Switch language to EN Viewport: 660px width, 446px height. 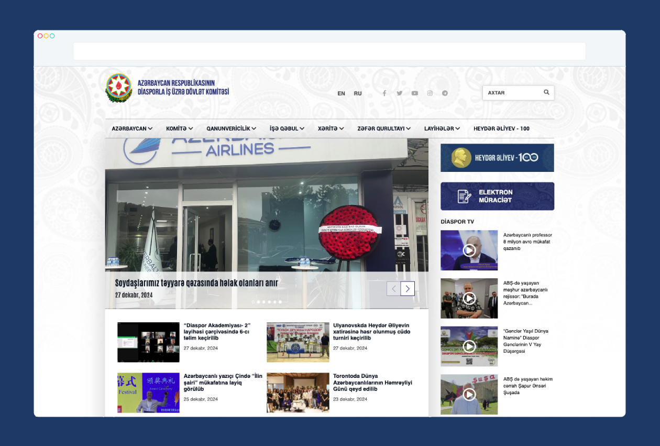coord(341,93)
